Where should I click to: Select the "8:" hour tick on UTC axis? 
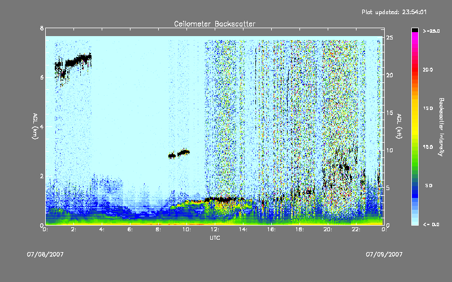tap(159, 230)
